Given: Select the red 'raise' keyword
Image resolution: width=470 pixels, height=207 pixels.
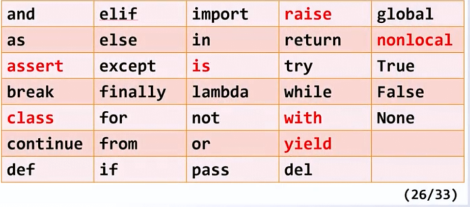Looking at the screenshot, I should (308, 15).
